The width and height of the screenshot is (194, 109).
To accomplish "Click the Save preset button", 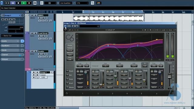I will 170,30.
